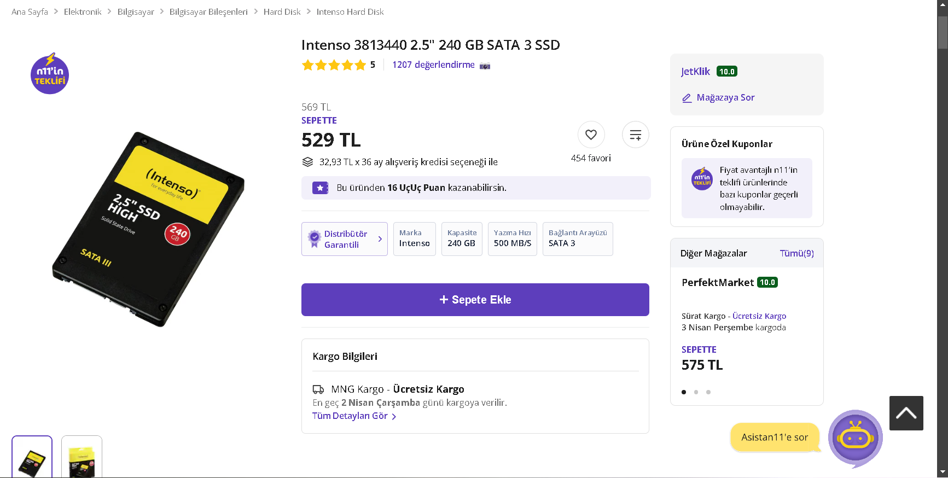Select the second carousel dot
The width and height of the screenshot is (948, 478).
696,392
